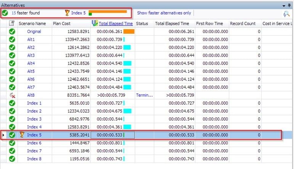Screen dimensions: 294x169
Task: Click the cyan time bar in Alt2 row
Action: (x=127, y=47)
